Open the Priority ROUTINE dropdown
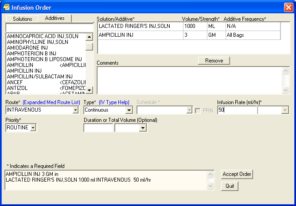Viewport: 296px width, 206px height. coord(33,128)
